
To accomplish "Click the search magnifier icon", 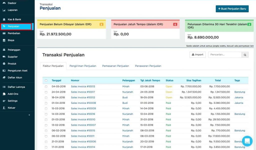I will (x=245, y=55).
